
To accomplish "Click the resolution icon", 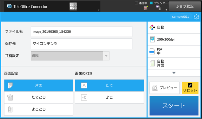I will [x=152, y=39].
